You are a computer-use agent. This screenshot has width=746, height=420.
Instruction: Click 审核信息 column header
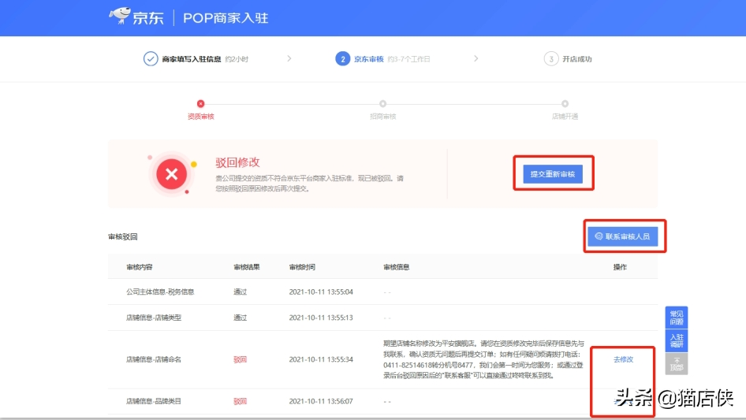tap(397, 267)
